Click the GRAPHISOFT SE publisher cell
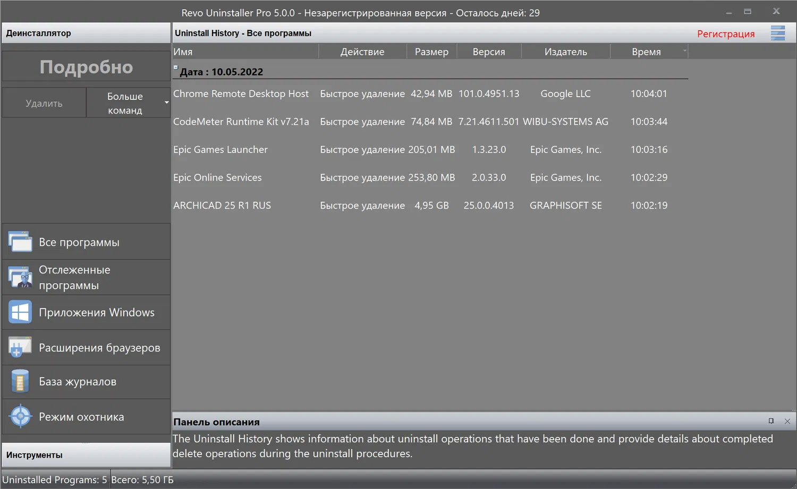This screenshot has width=797, height=489. point(565,205)
